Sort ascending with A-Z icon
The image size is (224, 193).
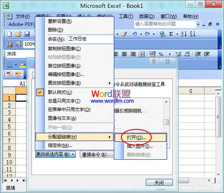coord(184,34)
